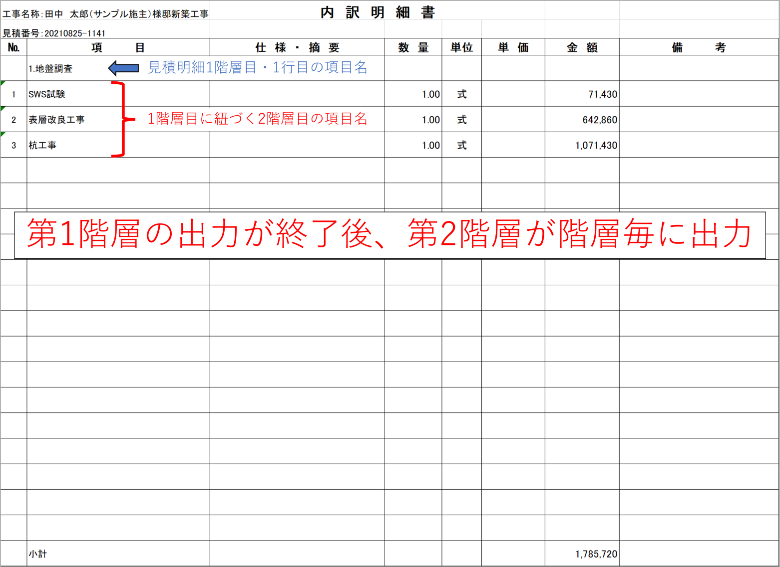Image resolution: width=780 pixels, height=567 pixels.
Task: Click the 表層改良工事 item cell
Action: 56,120
